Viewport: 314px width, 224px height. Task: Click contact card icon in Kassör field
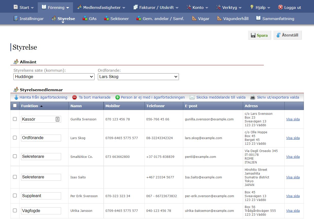(x=58, y=119)
